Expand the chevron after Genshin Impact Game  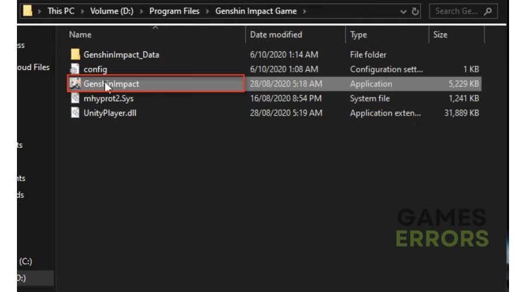[x=304, y=12]
